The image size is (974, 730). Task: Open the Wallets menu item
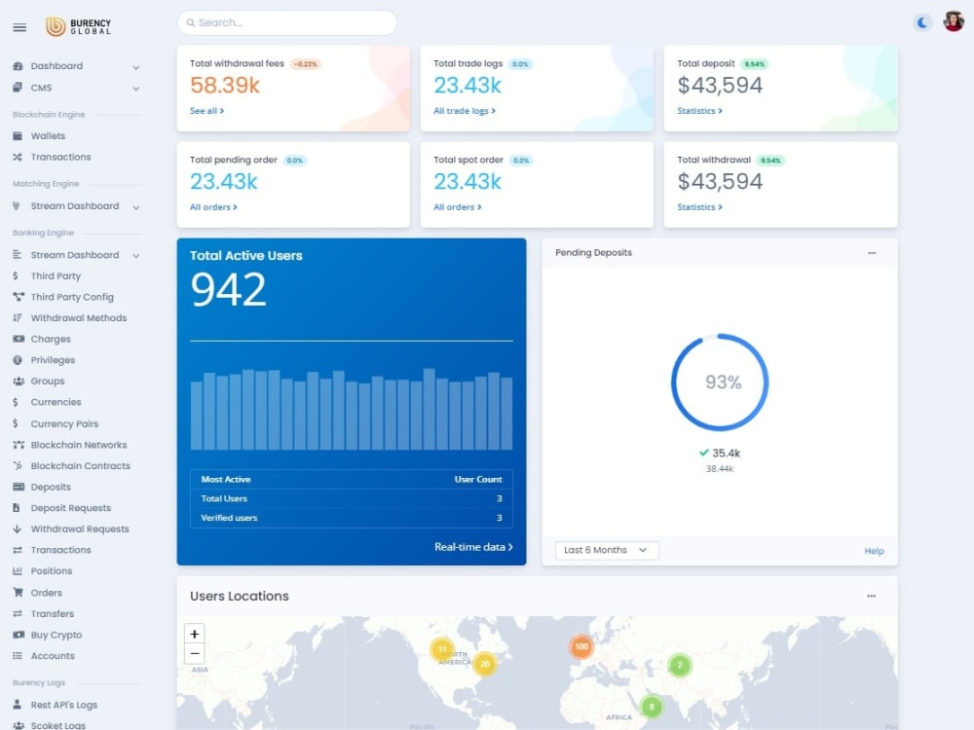tap(48, 136)
